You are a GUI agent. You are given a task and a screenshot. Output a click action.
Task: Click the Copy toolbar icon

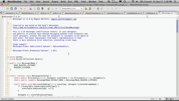35,9
